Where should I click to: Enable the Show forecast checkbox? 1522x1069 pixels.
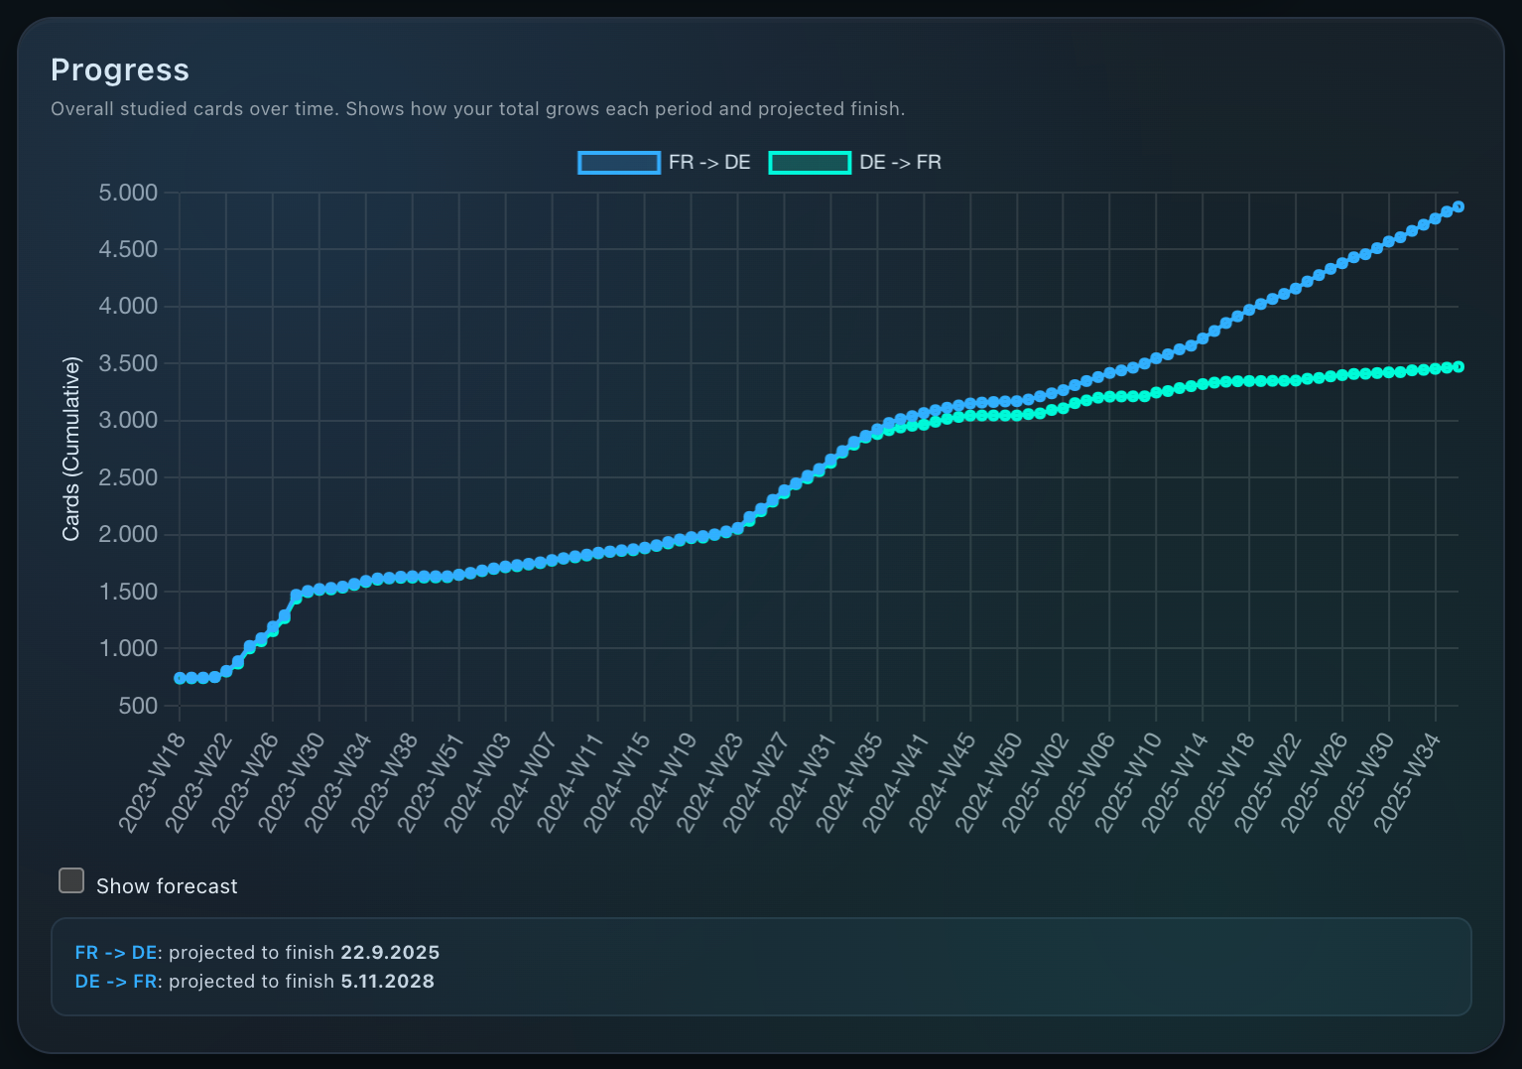pos(70,879)
